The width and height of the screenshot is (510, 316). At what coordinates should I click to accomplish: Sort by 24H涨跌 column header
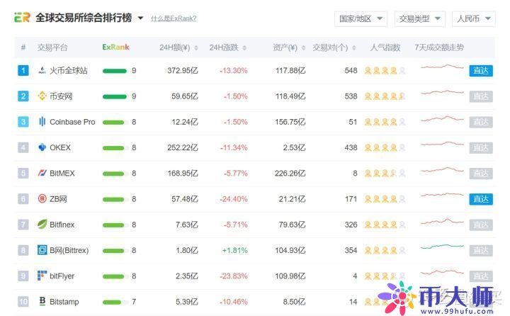point(228,47)
